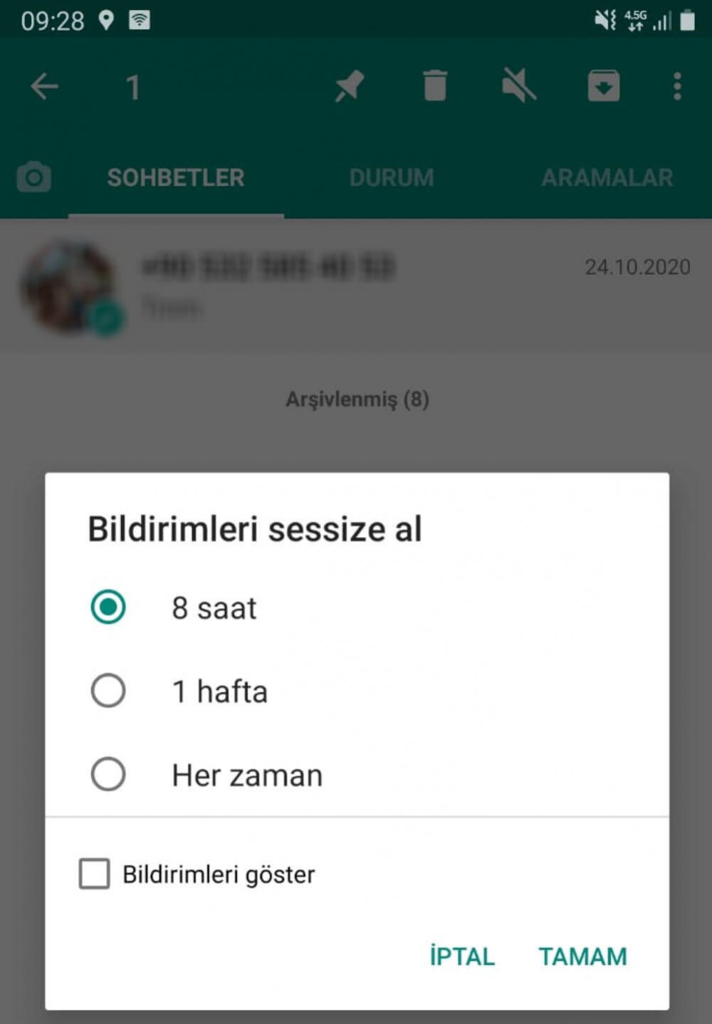Image resolution: width=712 pixels, height=1024 pixels.
Task: Tap the location icon in status bar
Action: (106, 20)
